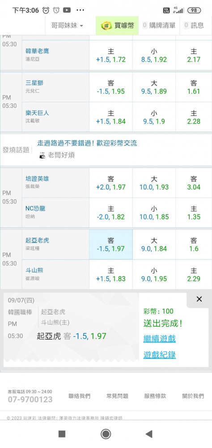Tap Android home circle button
212x448 pixels.
[x=106, y=434]
